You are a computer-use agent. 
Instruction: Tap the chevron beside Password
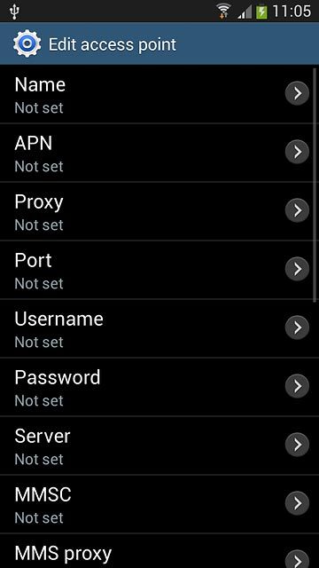[297, 386]
